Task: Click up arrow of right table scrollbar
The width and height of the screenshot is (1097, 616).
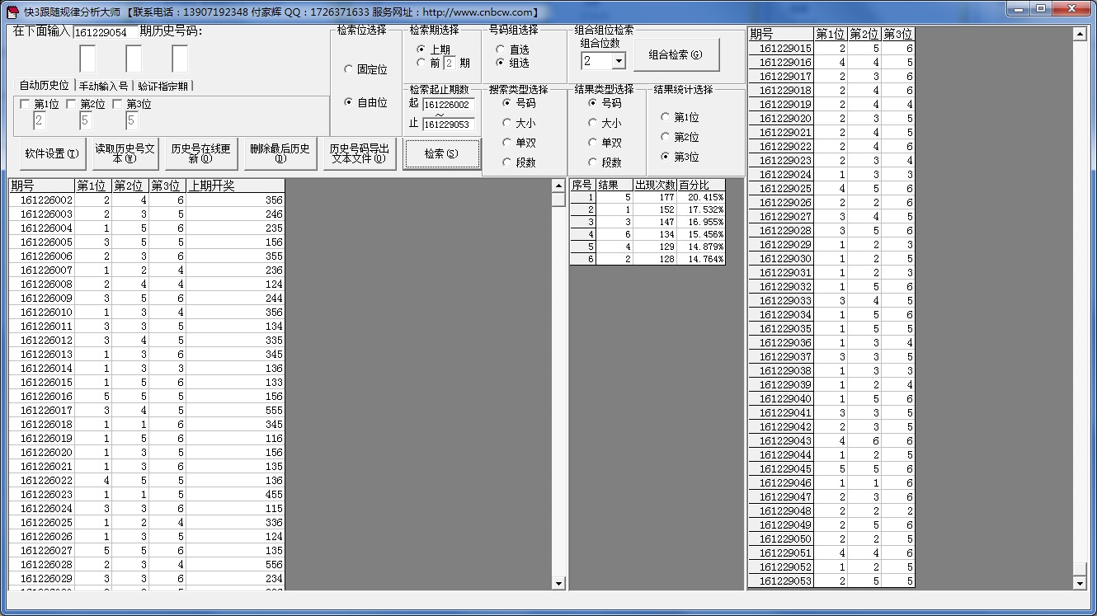Action: pyautogui.click(x=1080, y=34)
